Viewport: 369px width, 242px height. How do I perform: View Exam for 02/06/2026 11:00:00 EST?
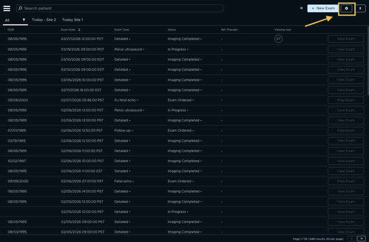coord(346,171)
